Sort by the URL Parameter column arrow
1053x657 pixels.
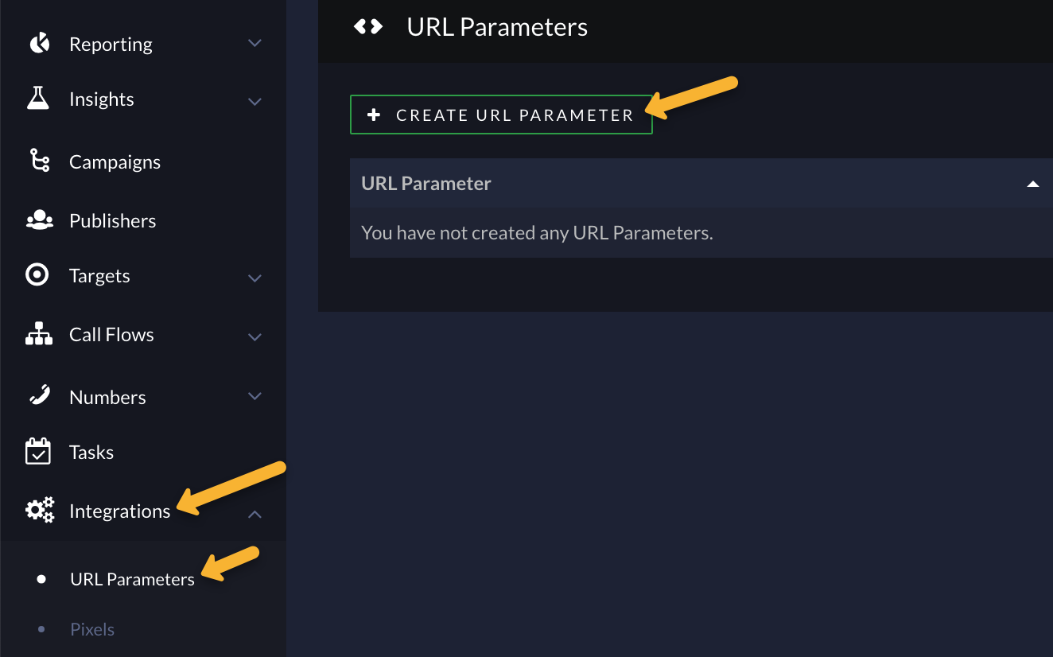pyautogui.click(x=1032, y=184)
